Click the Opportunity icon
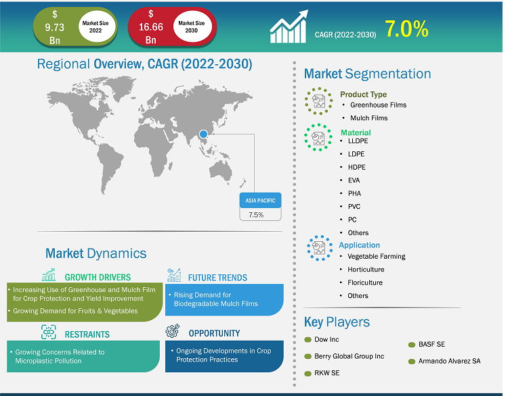Screen dimensions: 508x396 (x=174, y=333)
